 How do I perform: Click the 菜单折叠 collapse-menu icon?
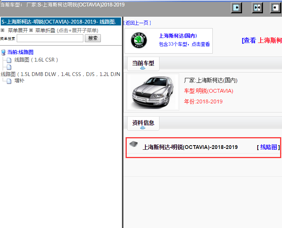click(x=31, y=30)
